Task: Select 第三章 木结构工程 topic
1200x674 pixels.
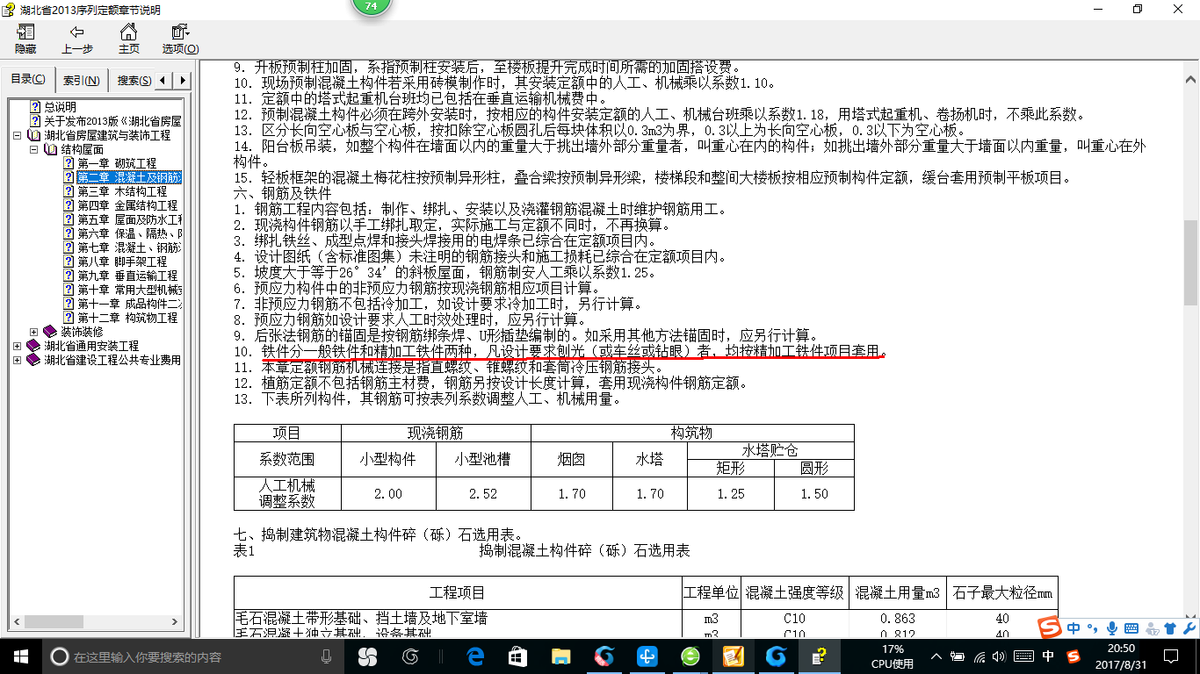Action: point(122,191)
